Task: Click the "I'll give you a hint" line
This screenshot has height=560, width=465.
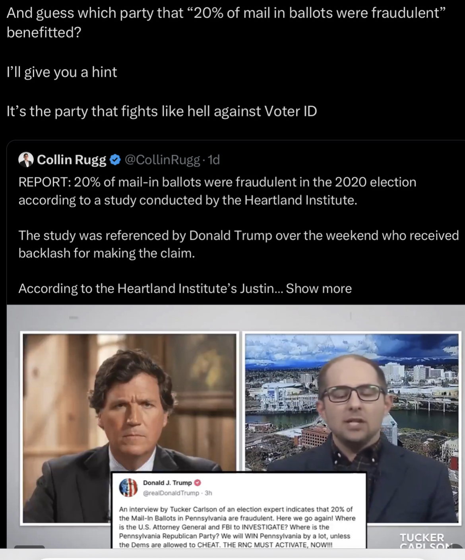Action: pyautogui.click(x=62, y=72)
